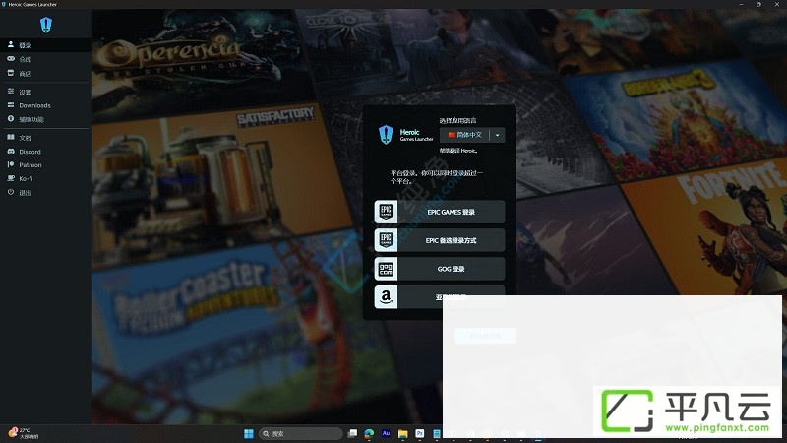Launch Microsoft Edge from taskbar
The height and width of the screenshot is (443, 787).
click(x=369, y=433)
